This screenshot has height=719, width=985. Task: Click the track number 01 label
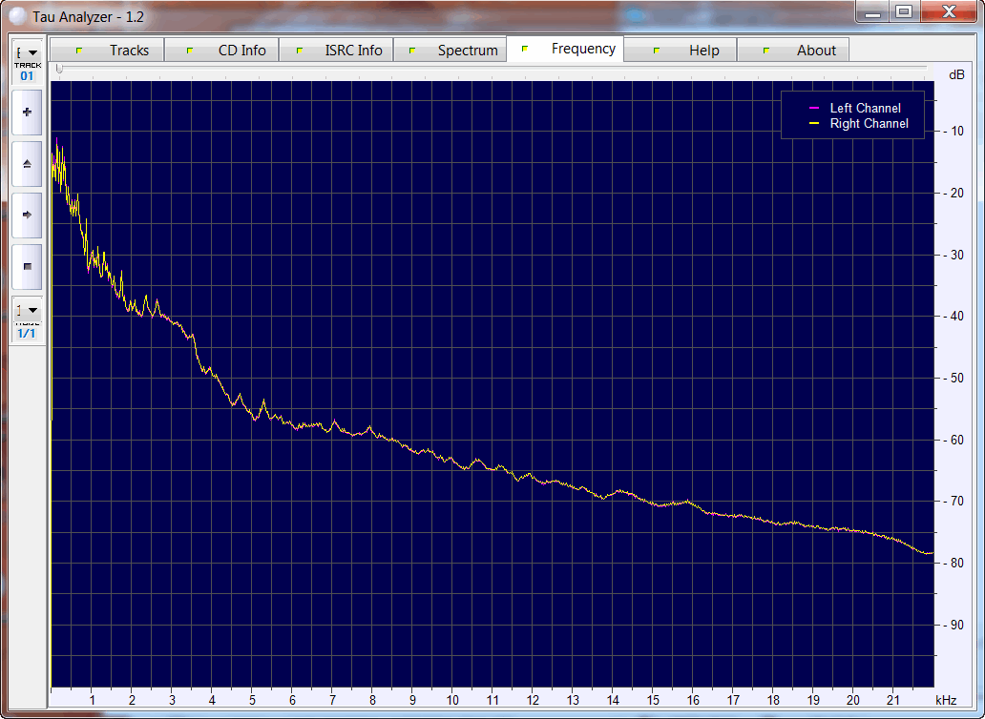click(x=27, y=76)
